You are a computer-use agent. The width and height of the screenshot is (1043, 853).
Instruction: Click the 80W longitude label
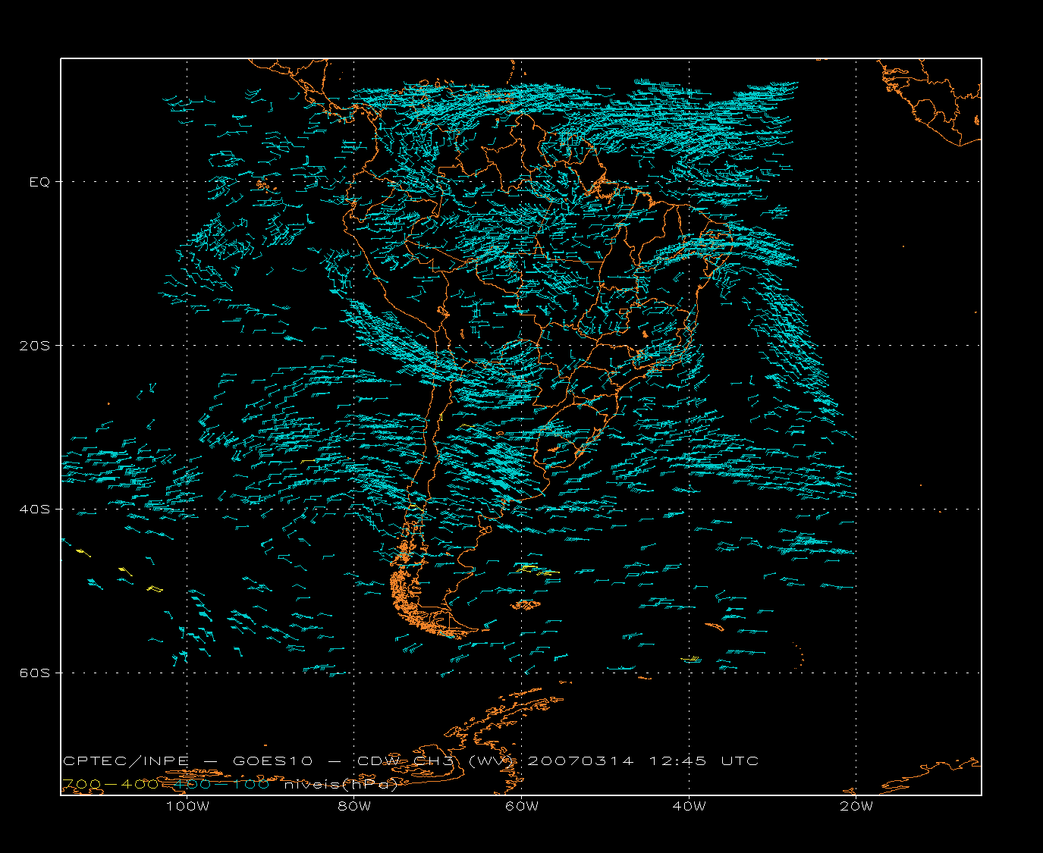(354, 806)
